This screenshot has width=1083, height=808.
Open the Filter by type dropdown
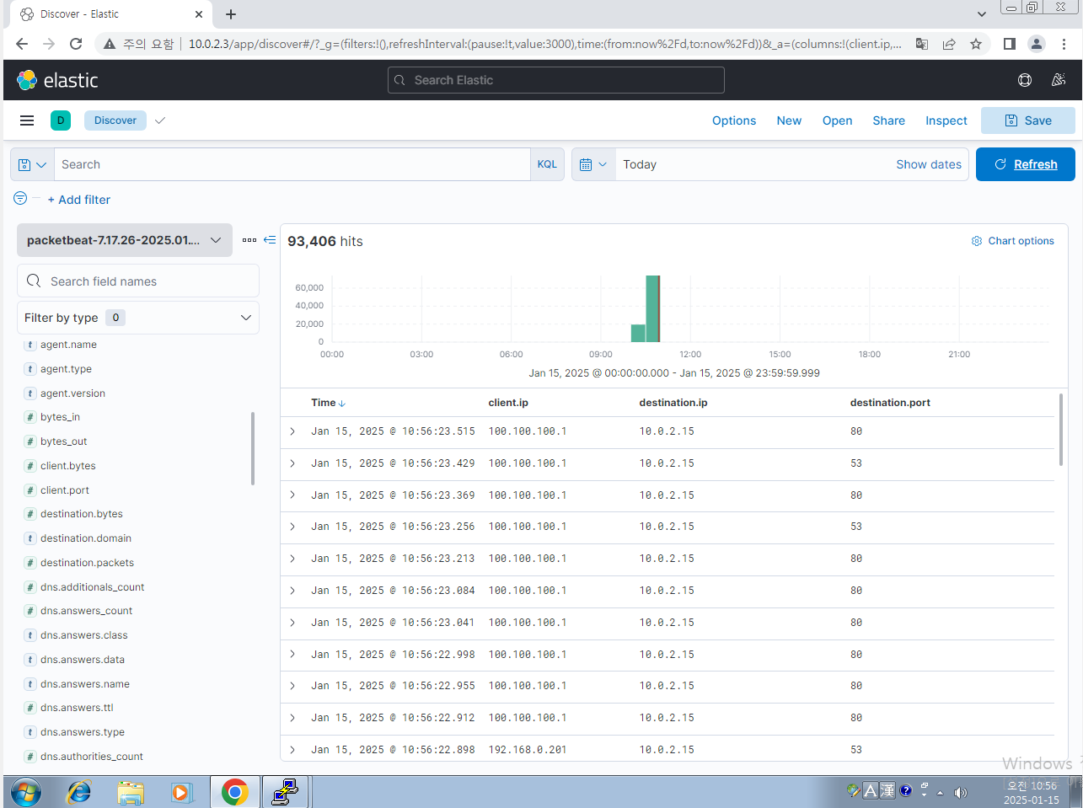[x=138, y=318]
